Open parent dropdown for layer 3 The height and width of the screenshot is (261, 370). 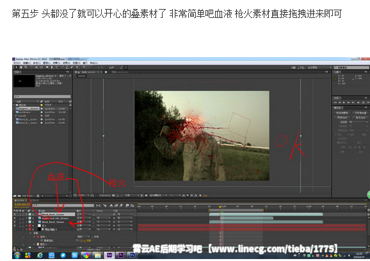coord(125,222)
